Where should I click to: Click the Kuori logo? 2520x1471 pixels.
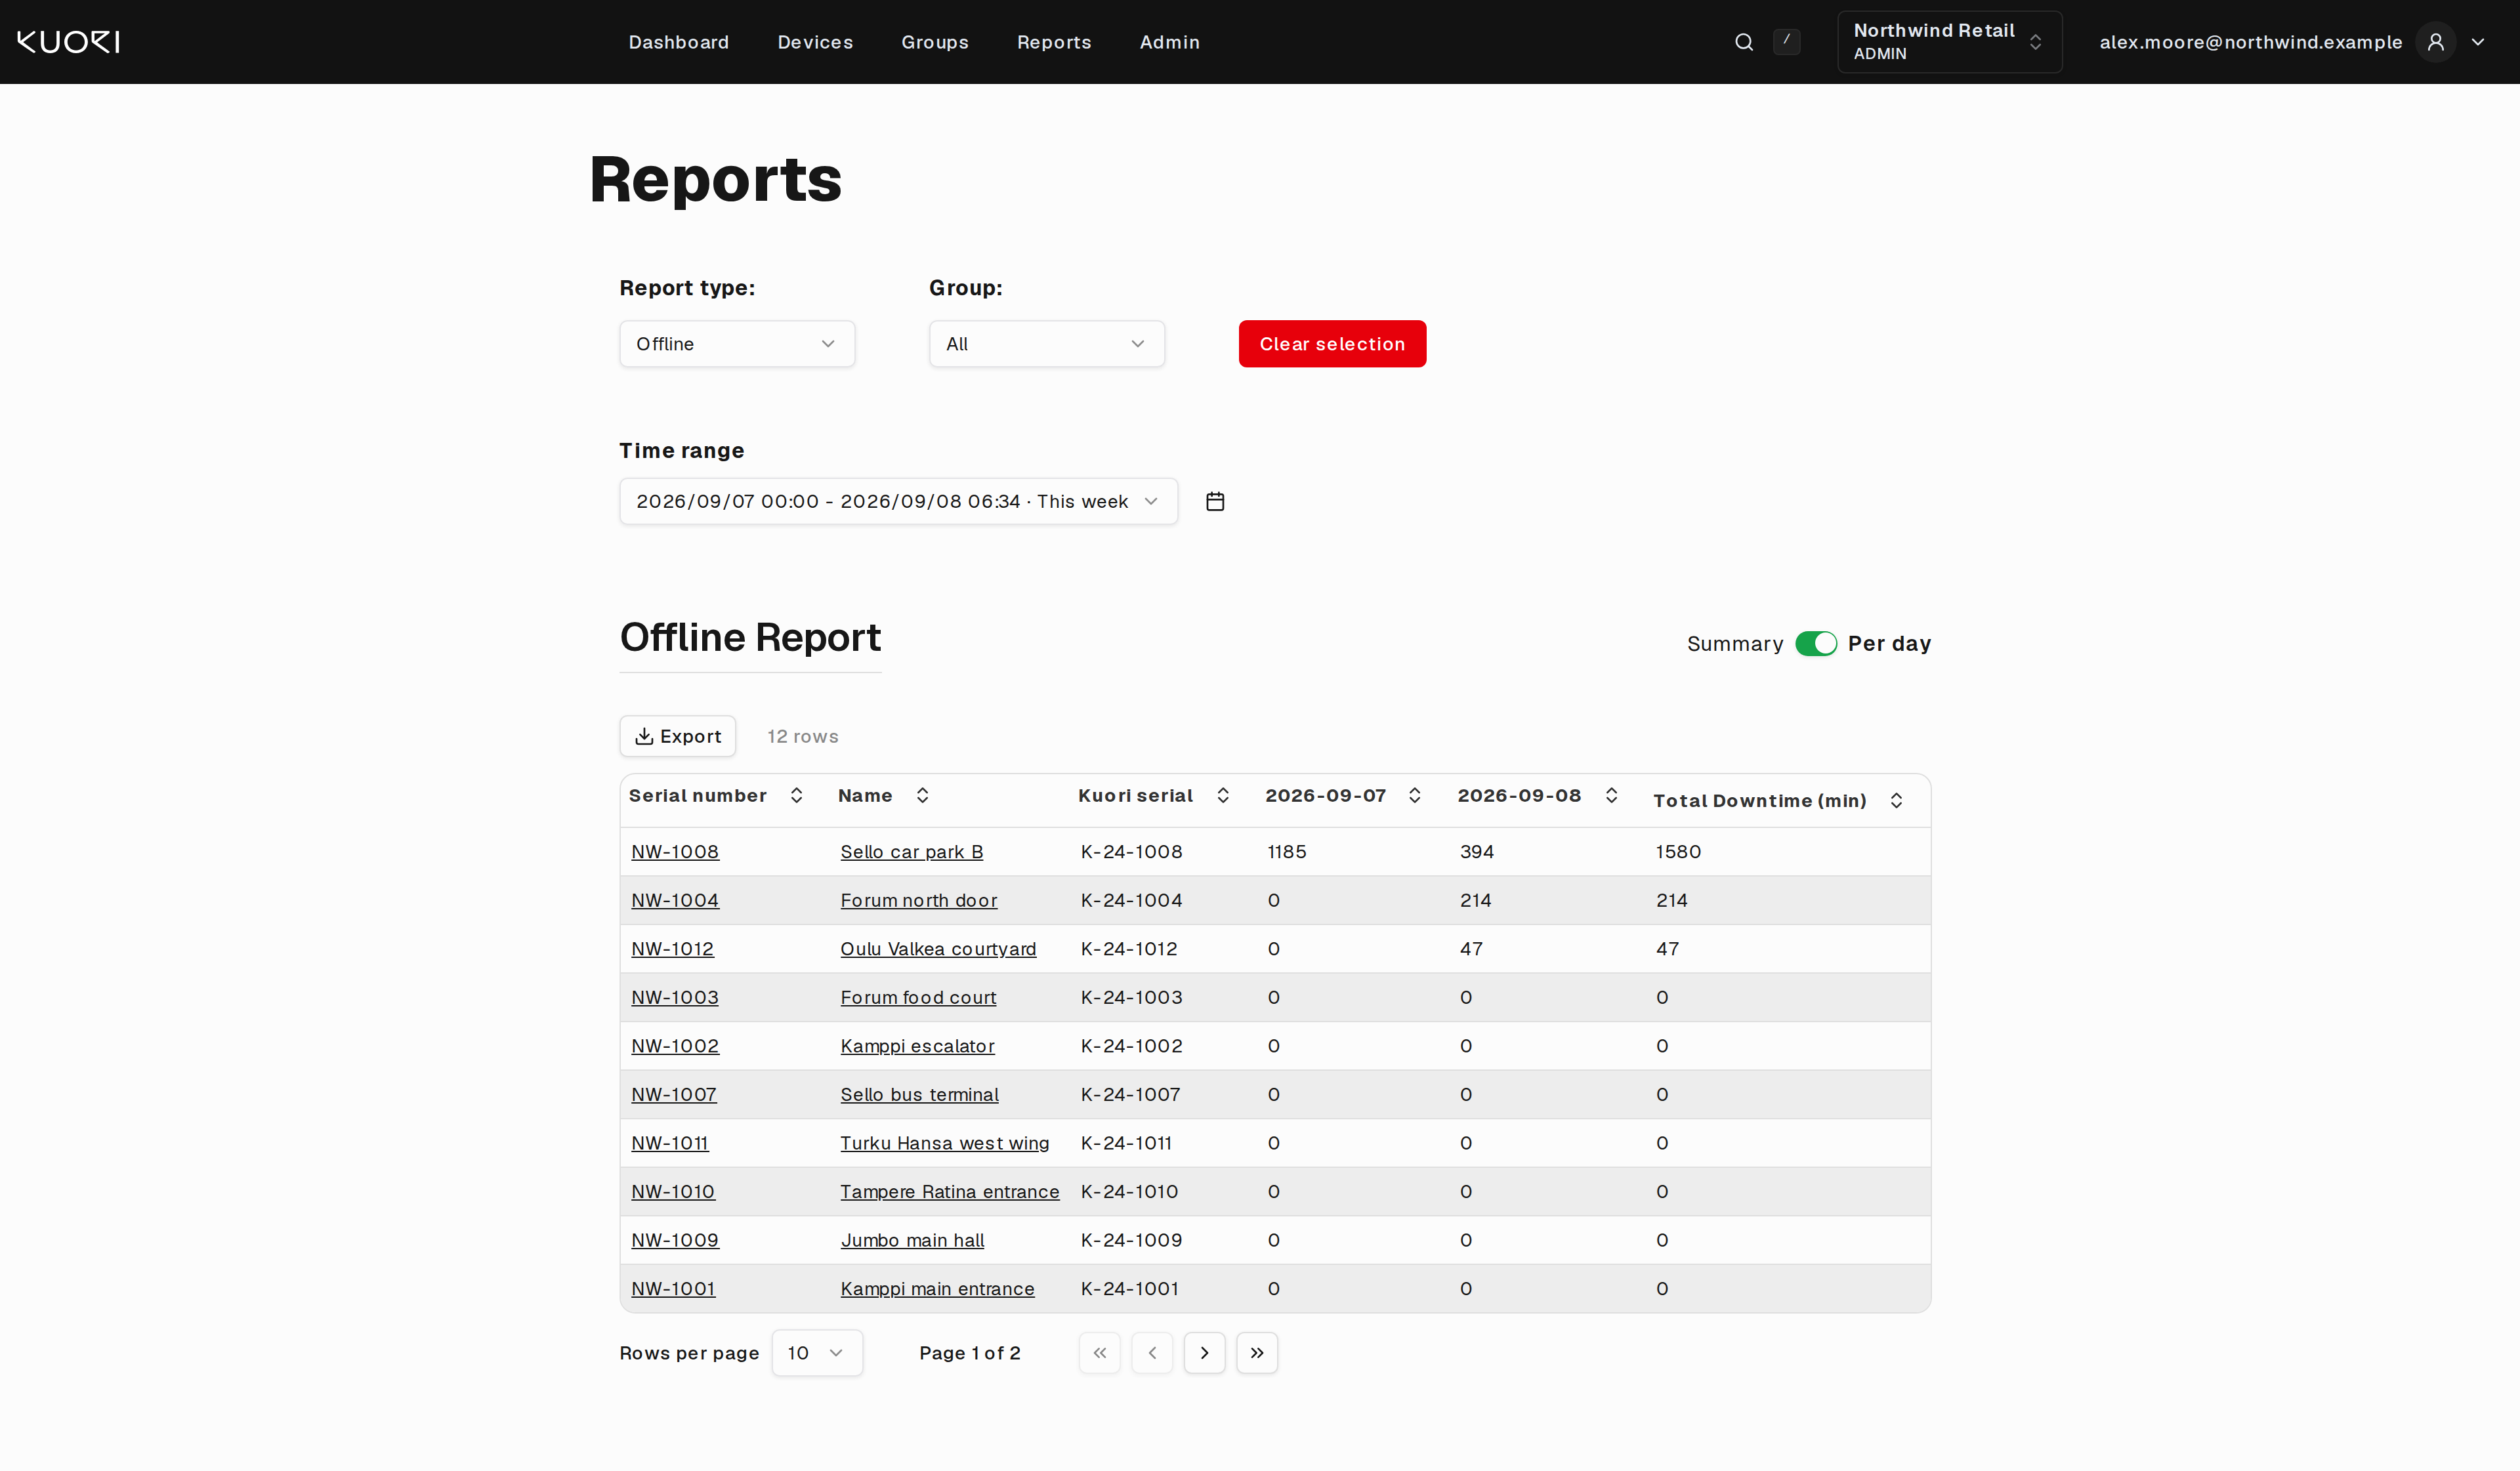click(x=69, y=42)
